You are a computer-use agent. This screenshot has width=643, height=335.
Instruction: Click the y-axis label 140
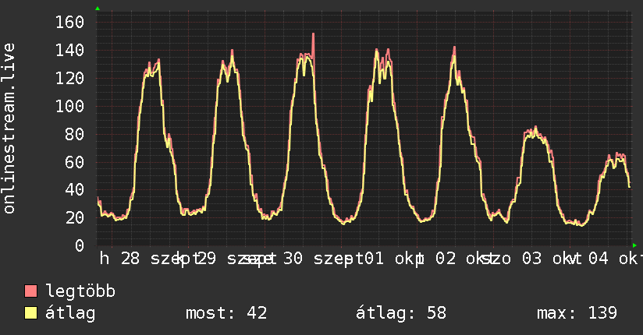(69, 51)
